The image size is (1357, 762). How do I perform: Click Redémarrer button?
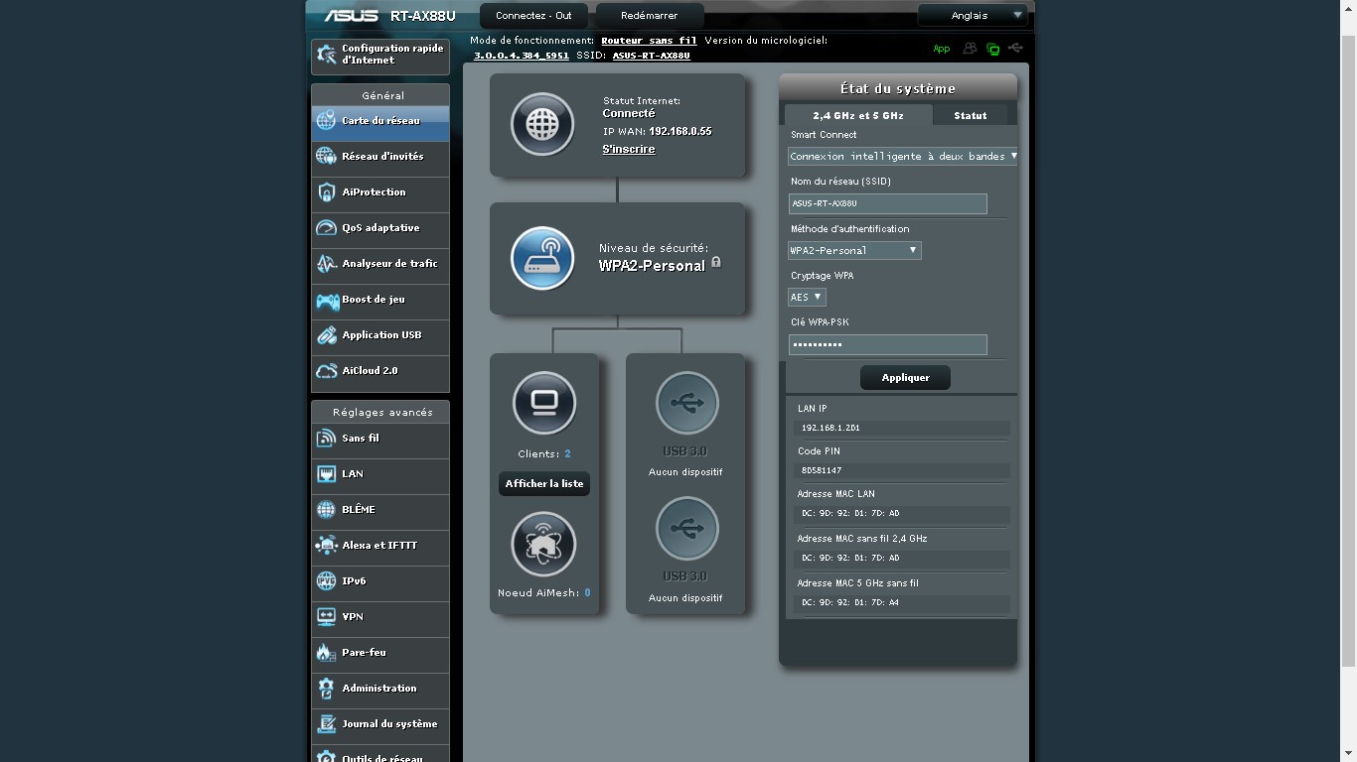649,16
